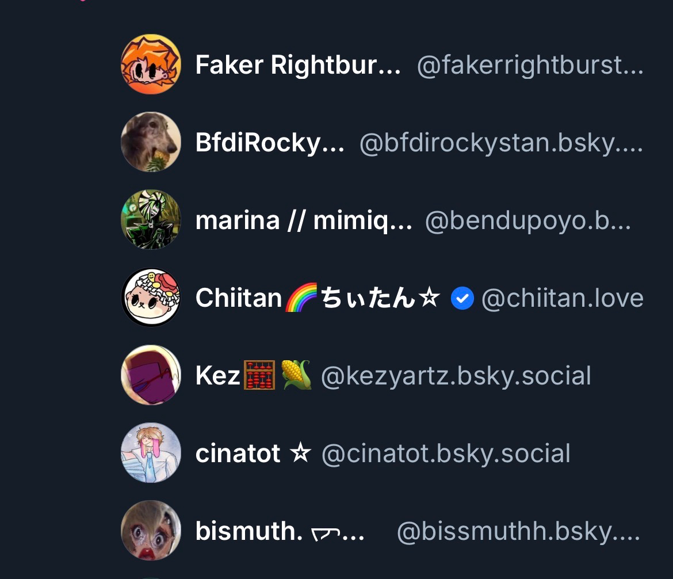
Task: Click the star symbol after cinatot
Action: [300, 453]
